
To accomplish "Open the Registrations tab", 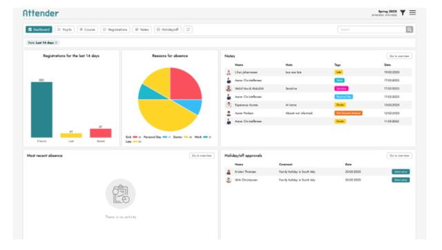I will [115, 30].
